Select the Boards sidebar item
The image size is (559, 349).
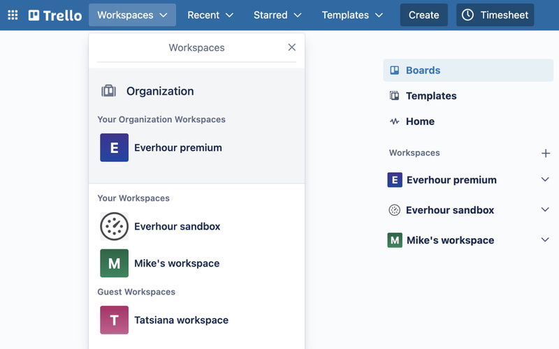coord(468,70)
